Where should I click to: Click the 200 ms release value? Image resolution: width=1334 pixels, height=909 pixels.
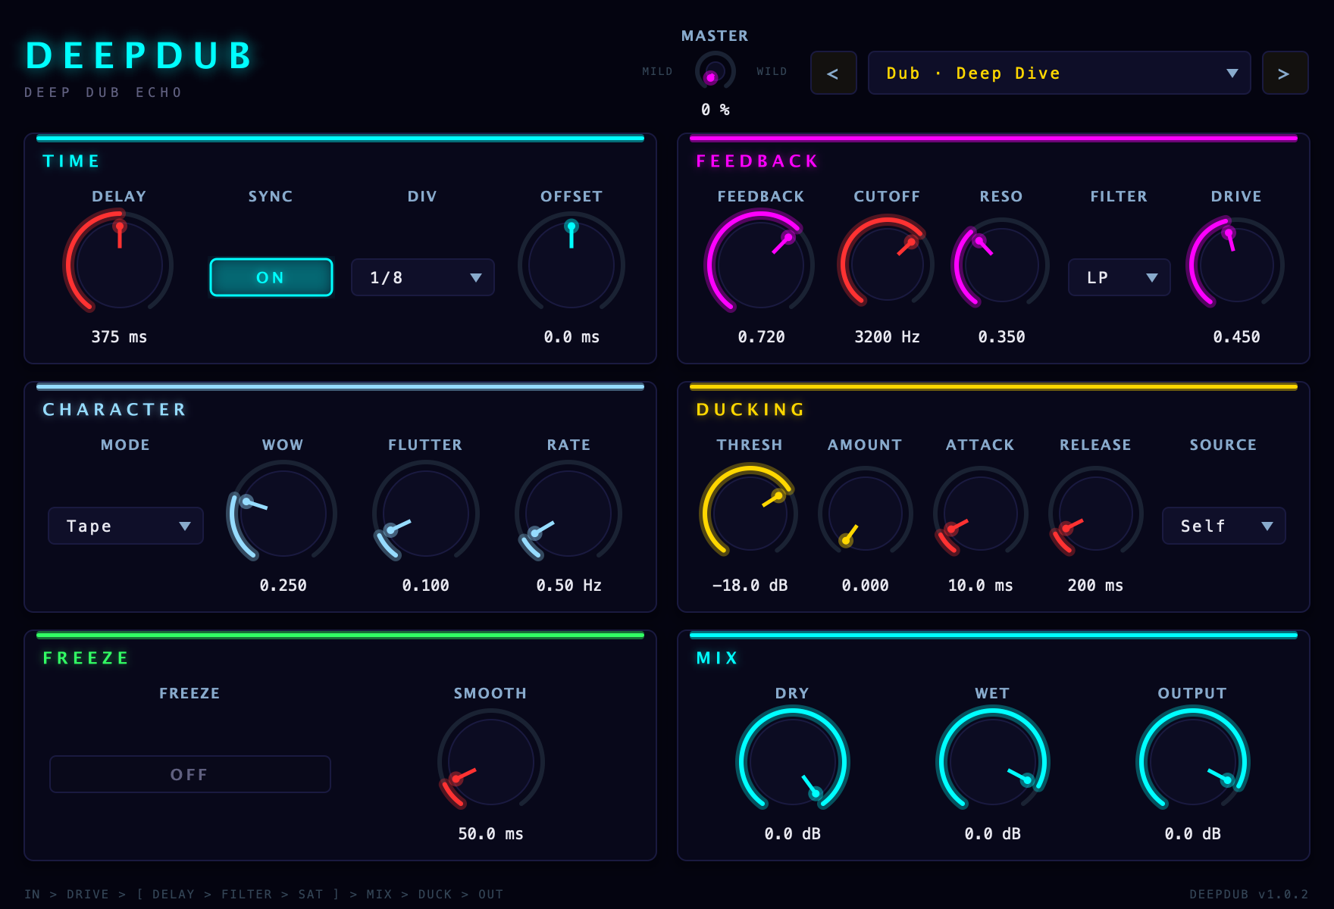click(1095, 586)
